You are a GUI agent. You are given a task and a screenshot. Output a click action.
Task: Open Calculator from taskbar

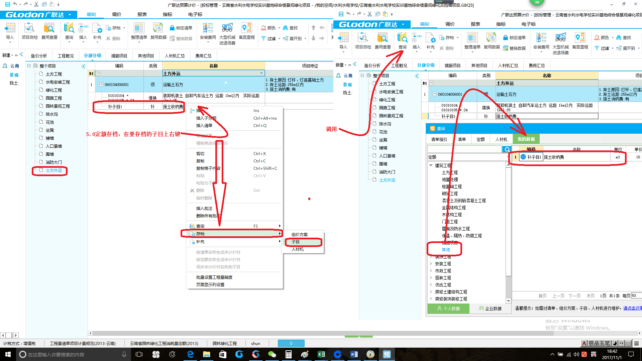[288, 354]
